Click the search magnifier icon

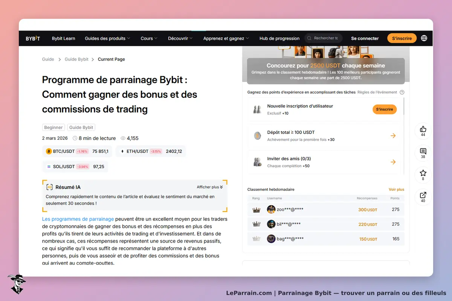click(309, 38)
